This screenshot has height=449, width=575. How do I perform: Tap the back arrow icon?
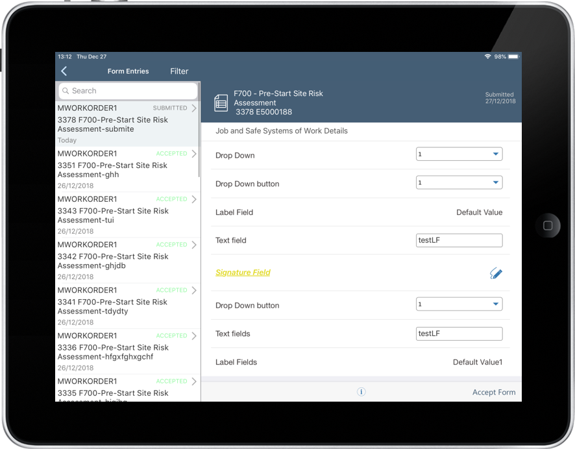64,71
